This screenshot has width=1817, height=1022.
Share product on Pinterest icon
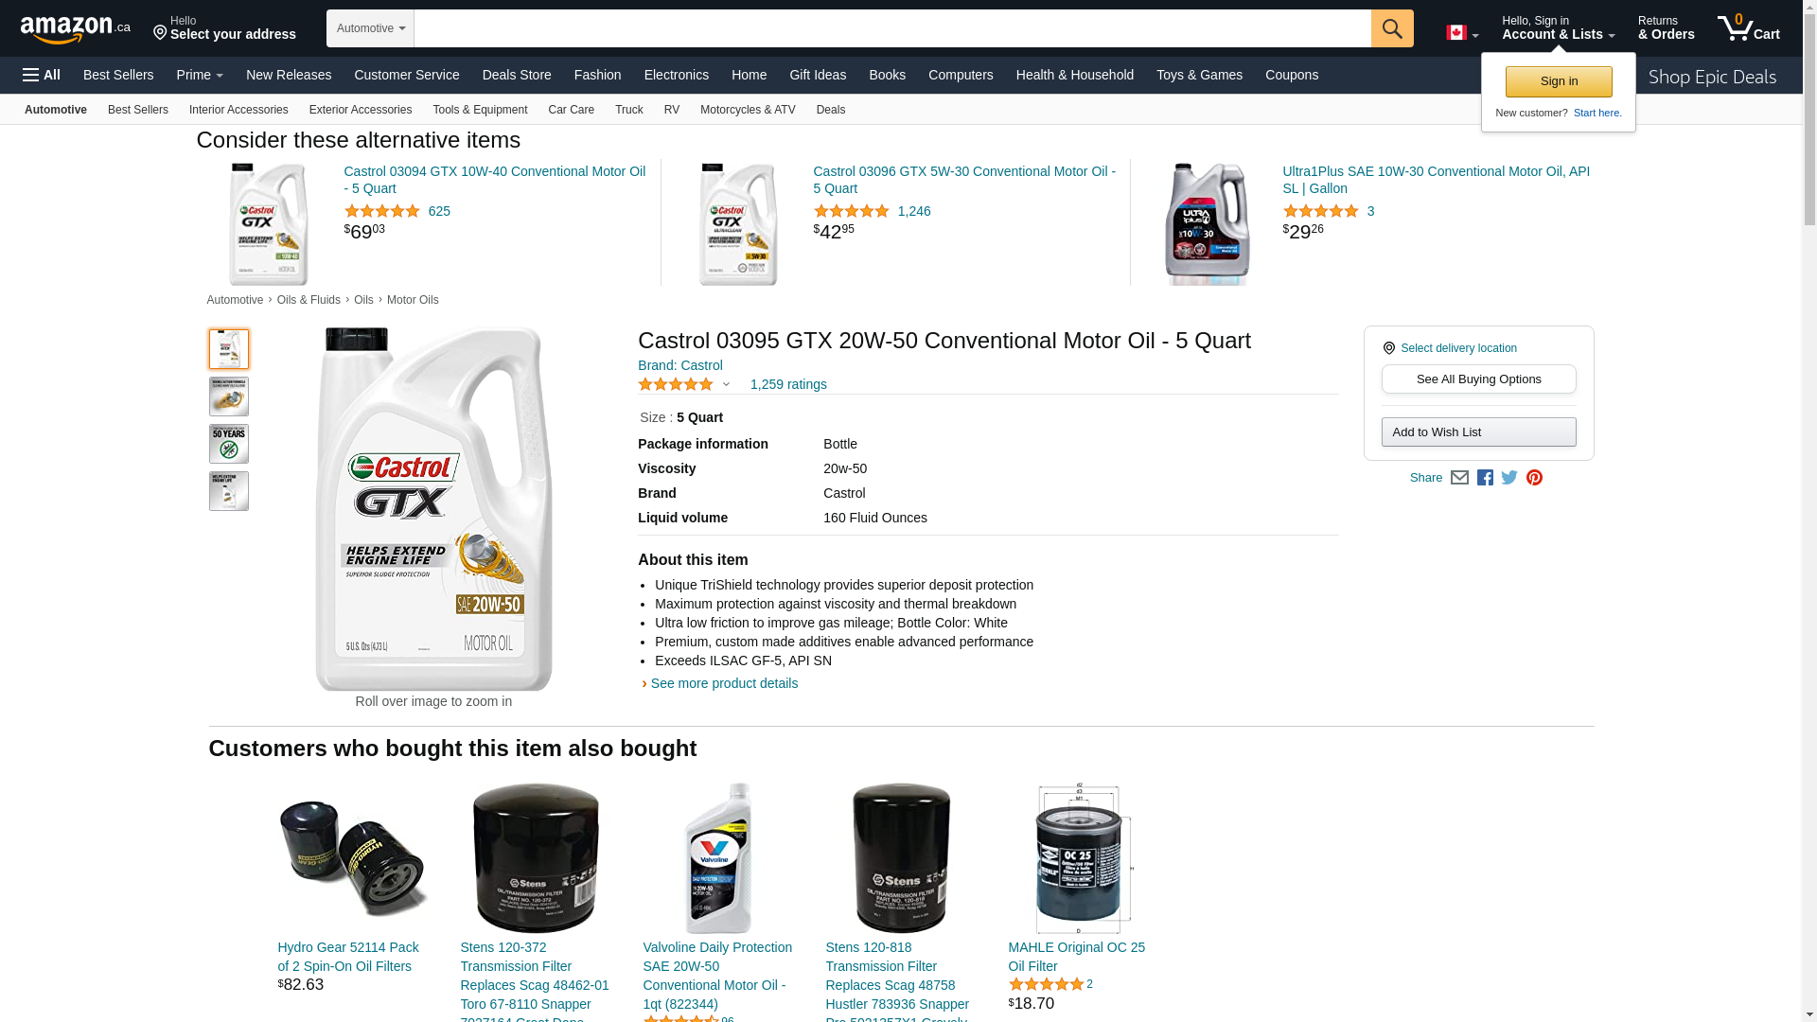(1534, 478)
